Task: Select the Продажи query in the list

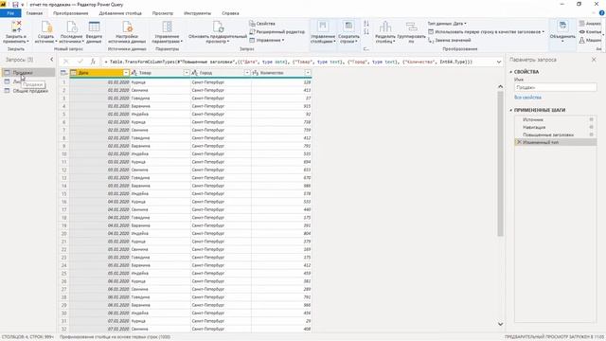Action: (28, 72)
